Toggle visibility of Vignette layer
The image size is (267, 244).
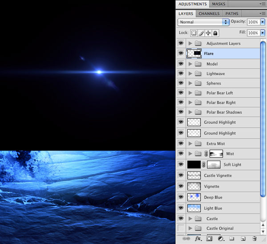coord(181,186)
